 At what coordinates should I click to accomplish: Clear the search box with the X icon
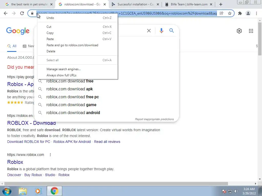(x=149, y=31)
